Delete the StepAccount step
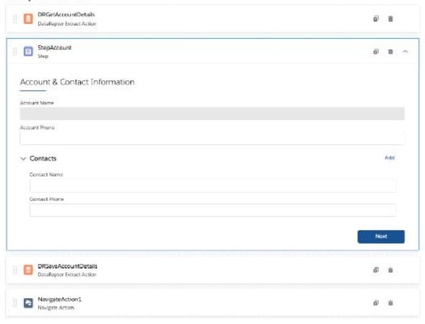The image size is (425, 324). 391,52
